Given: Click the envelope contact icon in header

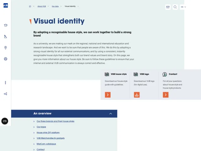Looking at the screenshot, I should pyautogui.click(x=168, y=7).
